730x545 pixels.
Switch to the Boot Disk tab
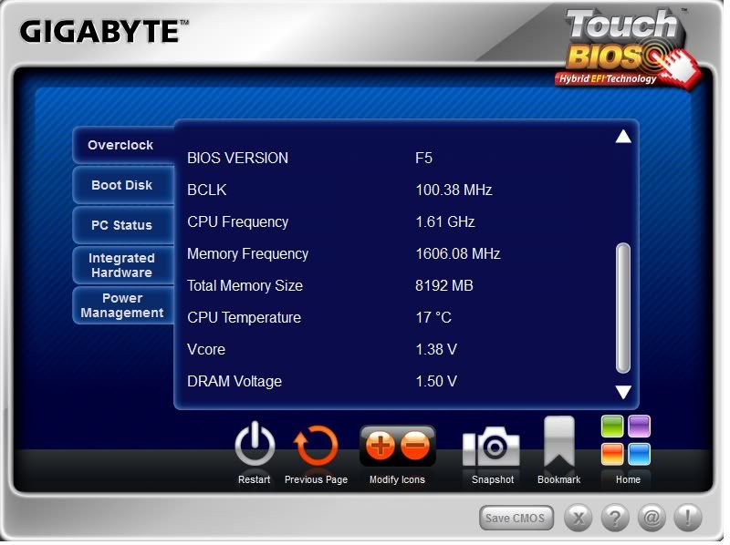pos(121,185)
